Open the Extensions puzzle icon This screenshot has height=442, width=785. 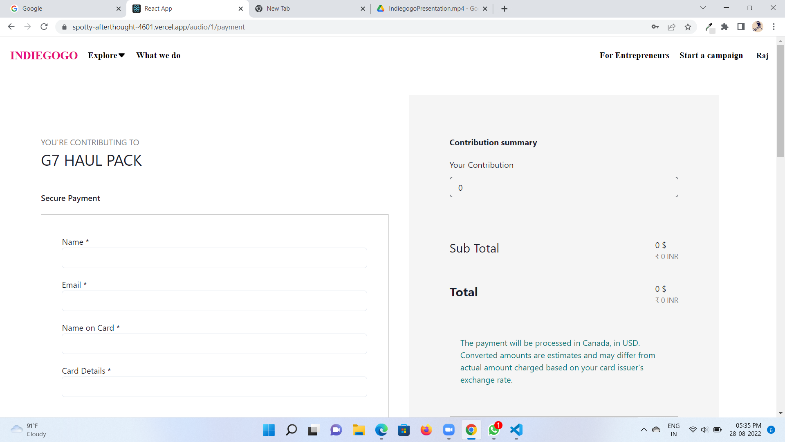[x=724, y=27]
